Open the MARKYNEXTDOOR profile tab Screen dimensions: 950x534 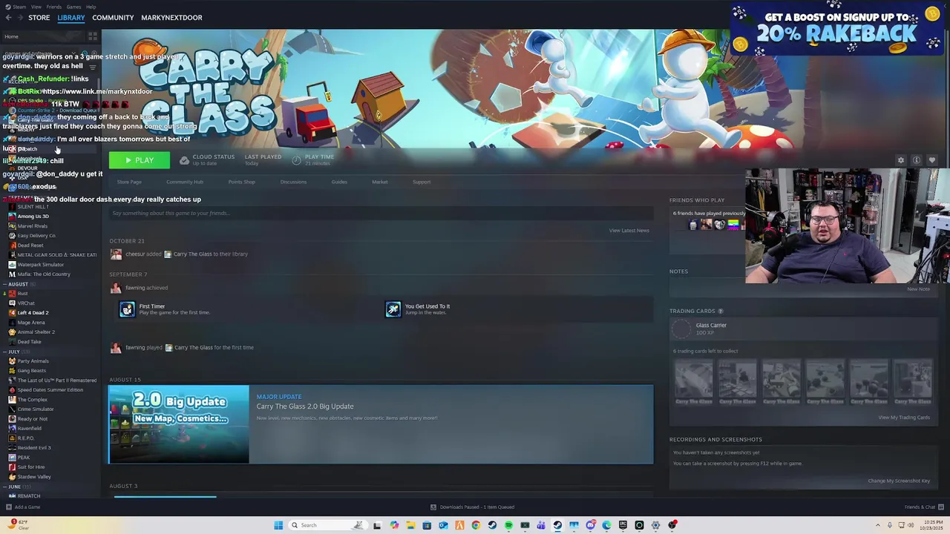(x=171, y=18)
